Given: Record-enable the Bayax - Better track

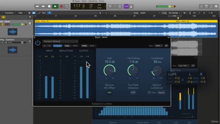Looking at the screenshot, I should 6,24.
